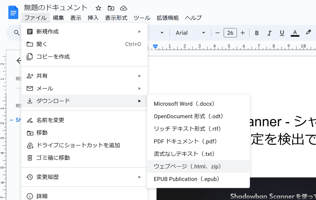Choose ドライブにショートカットを追加
The image size is (316, 200).
pos(84,145)
